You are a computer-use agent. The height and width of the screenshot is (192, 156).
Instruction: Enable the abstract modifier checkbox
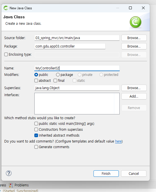tap(36, 81)
